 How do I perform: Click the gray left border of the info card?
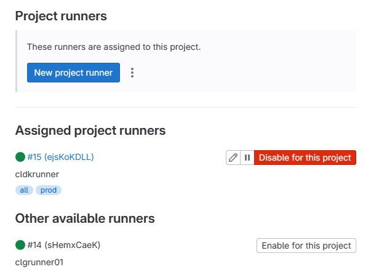click(16, 61)
